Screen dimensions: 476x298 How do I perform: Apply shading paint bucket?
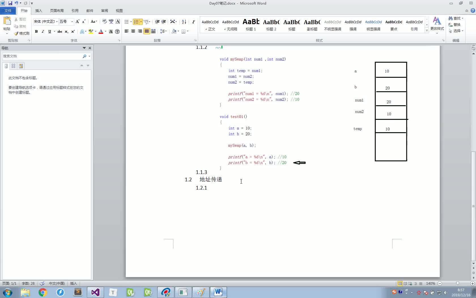(x=174, y=31)
